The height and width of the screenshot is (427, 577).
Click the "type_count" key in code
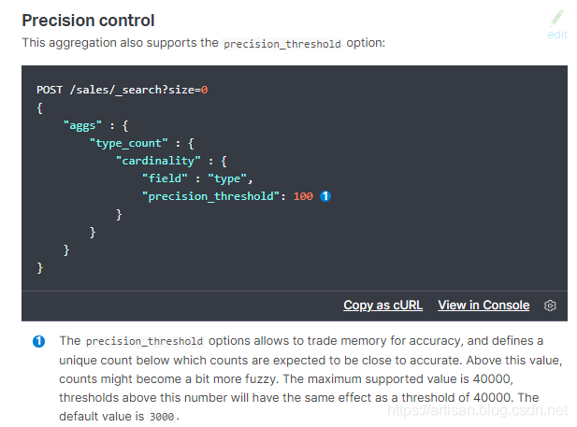pos(131,143)
